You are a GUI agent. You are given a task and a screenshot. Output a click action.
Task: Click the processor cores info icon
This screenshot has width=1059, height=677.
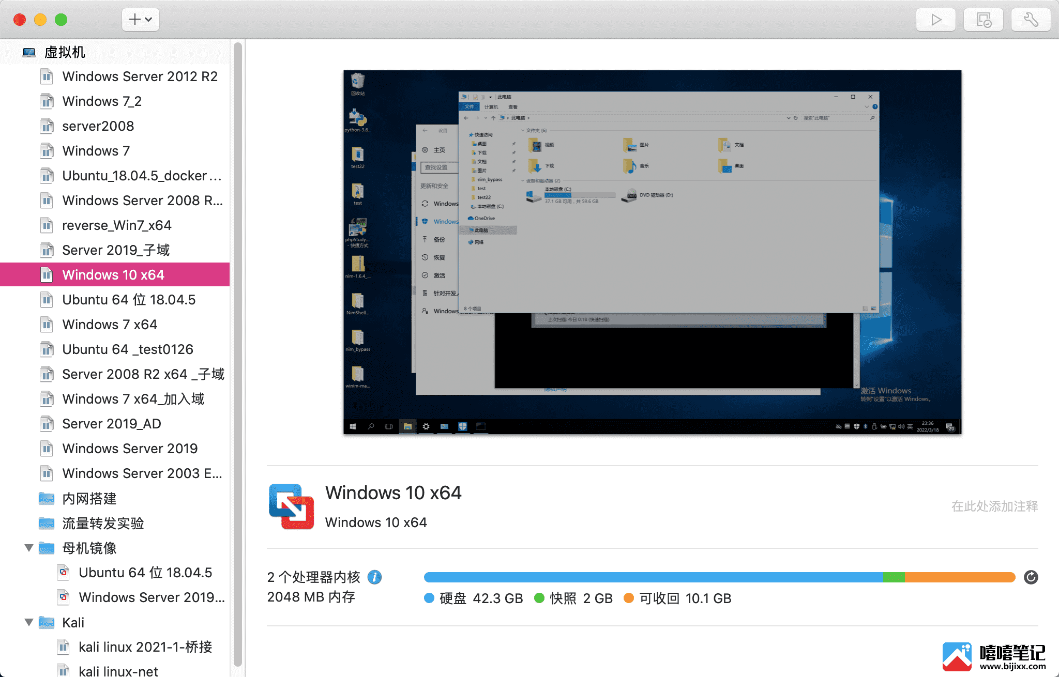374,577
